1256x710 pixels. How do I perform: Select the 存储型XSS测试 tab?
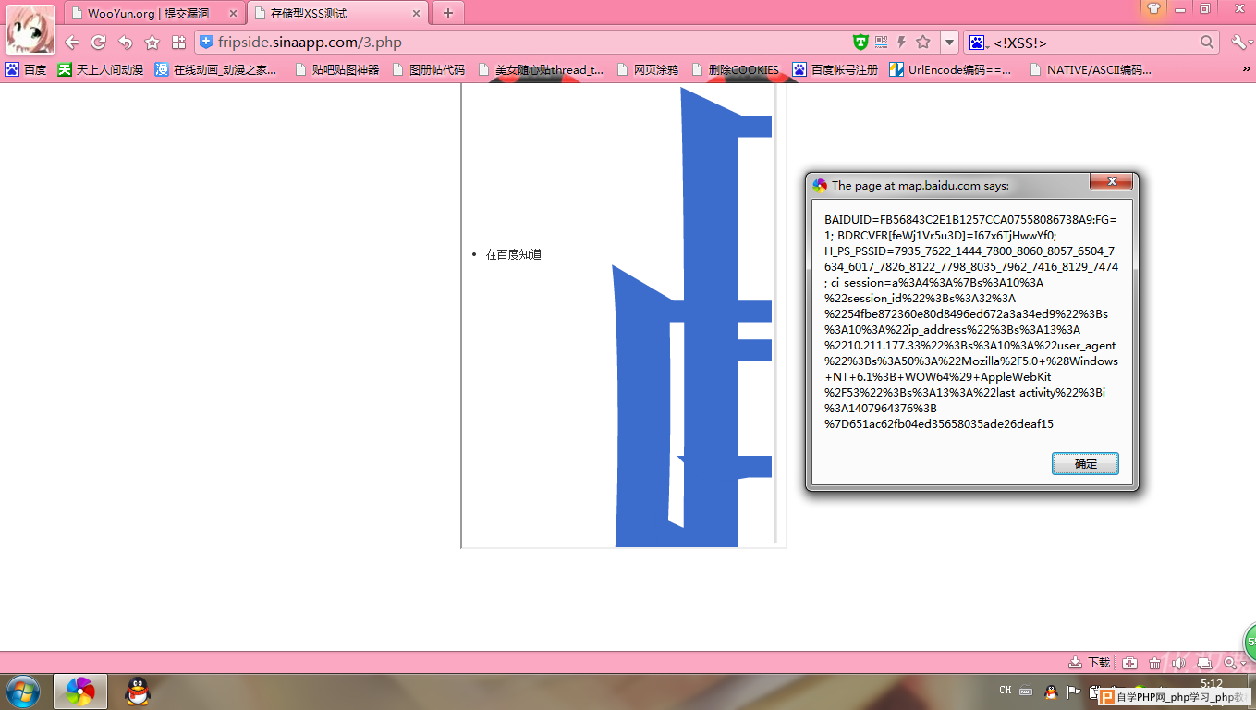coord(338,13)
